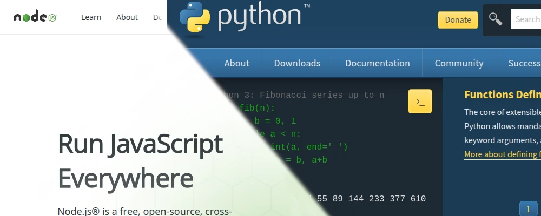
Task: Click More about defining functions link
Action: (503, 154)
